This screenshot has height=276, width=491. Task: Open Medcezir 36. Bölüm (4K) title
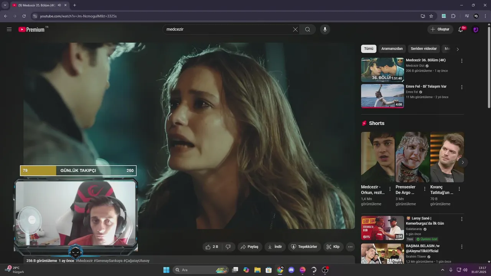[x=426, y=60]
